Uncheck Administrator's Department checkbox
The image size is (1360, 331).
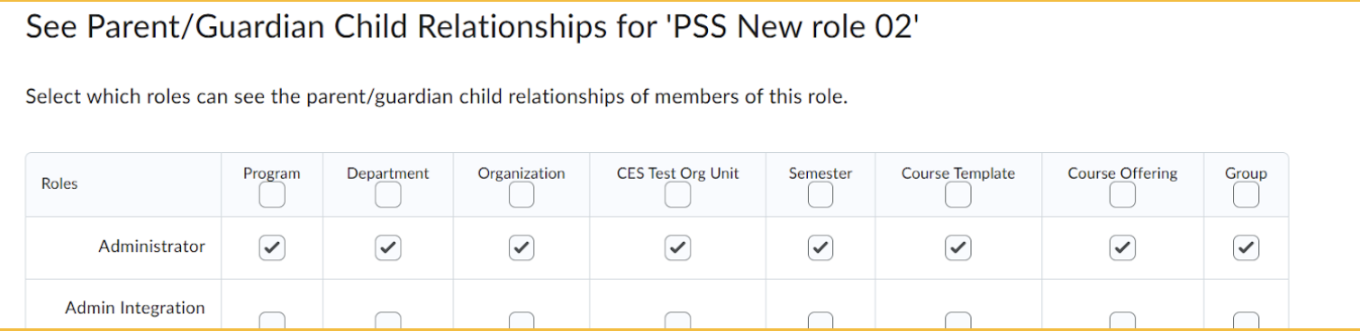388,247
